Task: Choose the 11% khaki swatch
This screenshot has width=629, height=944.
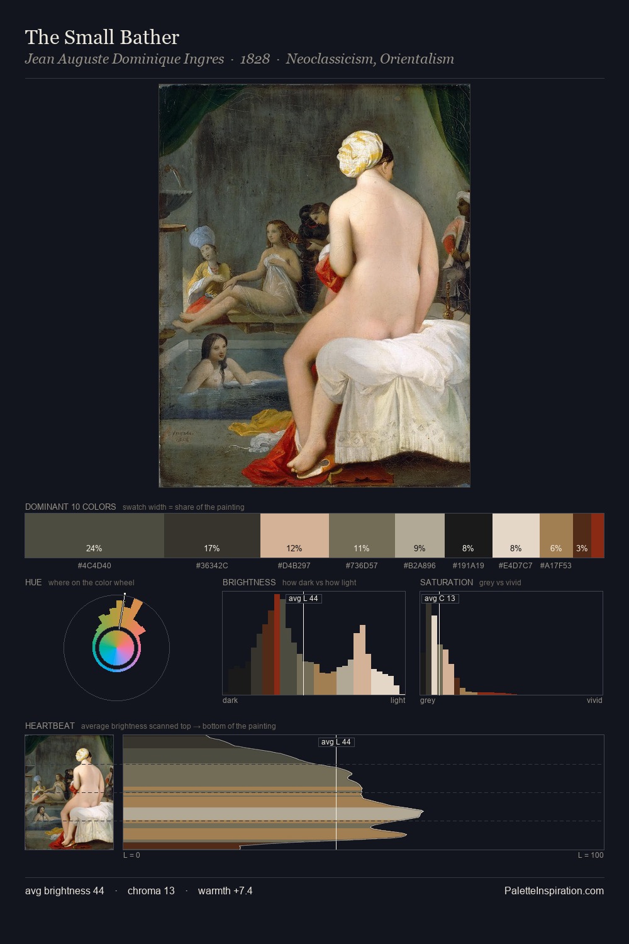Action: coord(362,536)
